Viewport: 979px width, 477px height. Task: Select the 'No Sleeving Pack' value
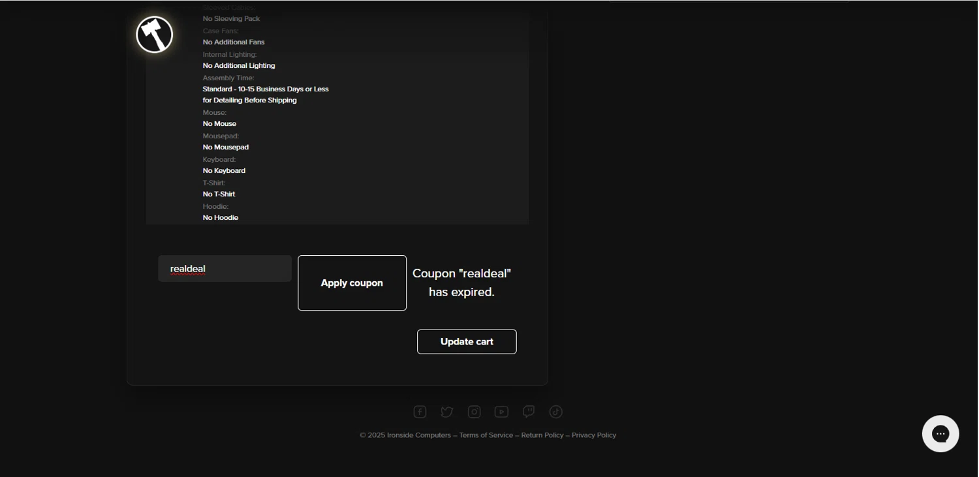pyautogui.click(x=231, y=19)
